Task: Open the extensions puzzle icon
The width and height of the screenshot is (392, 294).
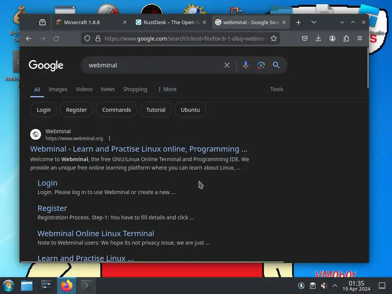Action: coord(346,39)
